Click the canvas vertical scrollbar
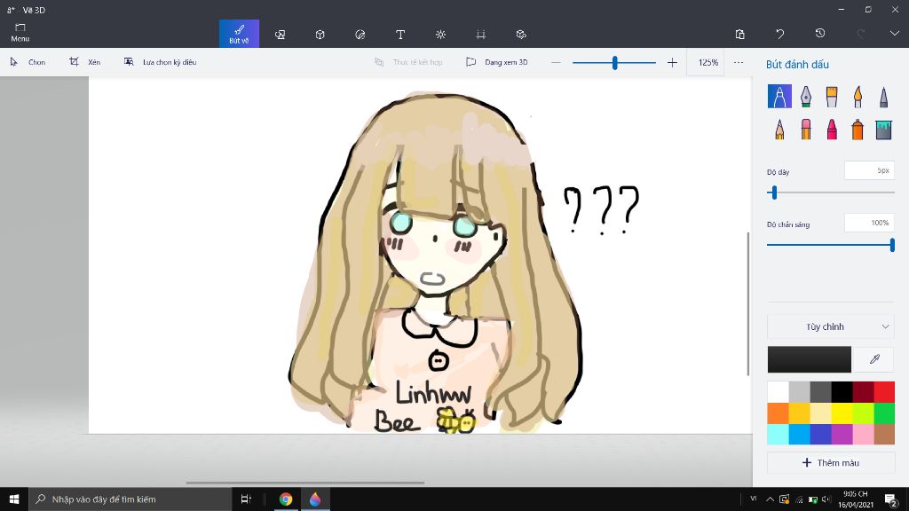Viewport: 909px width, 511px height. point(747,303)
